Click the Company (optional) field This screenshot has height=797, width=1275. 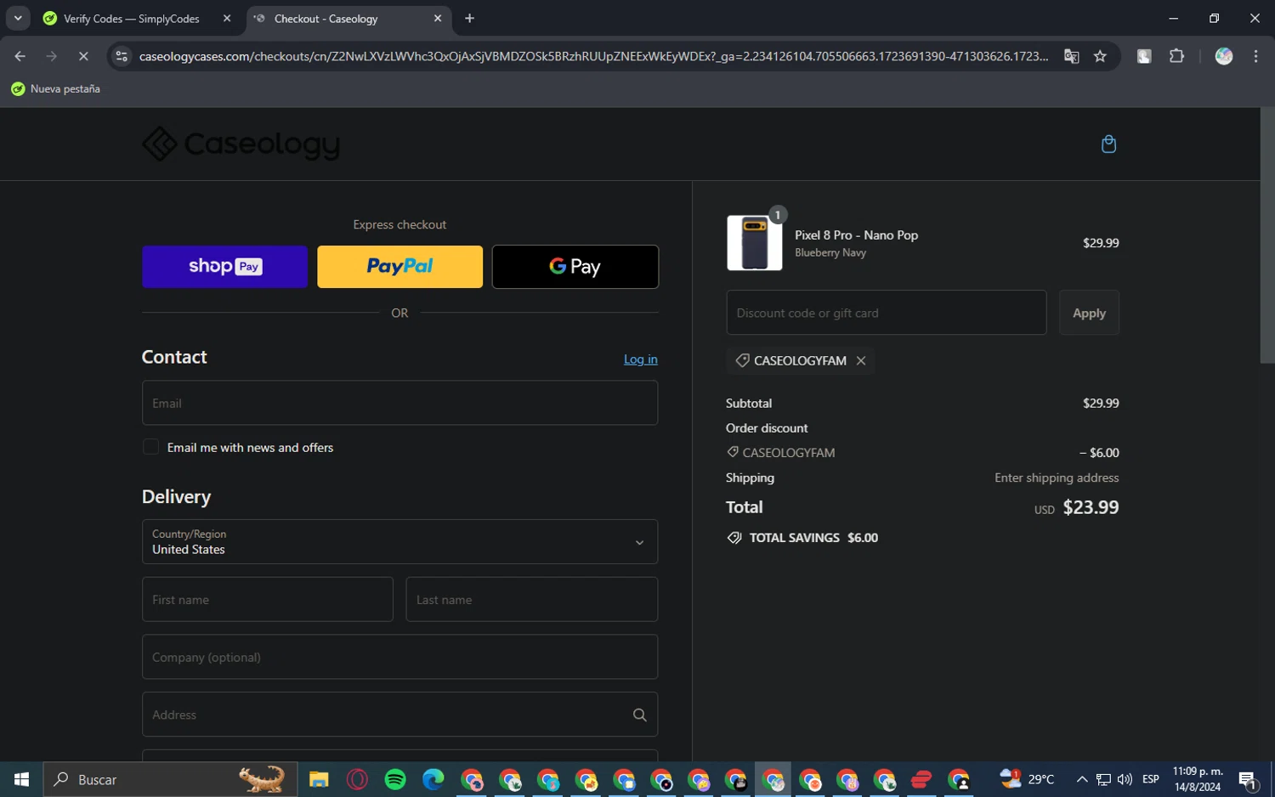[x=399, y=657]
